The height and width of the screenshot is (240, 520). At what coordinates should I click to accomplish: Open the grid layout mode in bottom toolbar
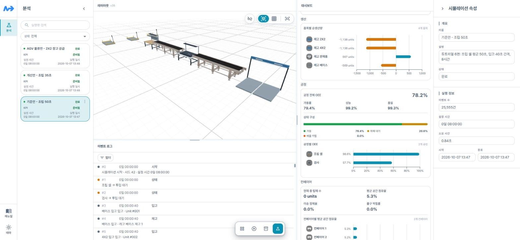tap(242, 229)
